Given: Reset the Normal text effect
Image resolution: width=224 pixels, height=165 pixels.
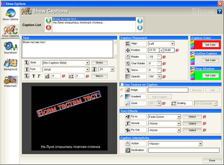Looking at the screenshot, I should point(205,123).
